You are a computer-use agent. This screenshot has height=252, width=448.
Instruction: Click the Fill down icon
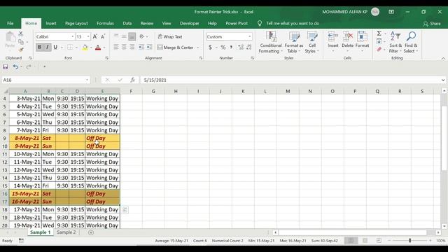pyautogui.click(x=379, y=41)
